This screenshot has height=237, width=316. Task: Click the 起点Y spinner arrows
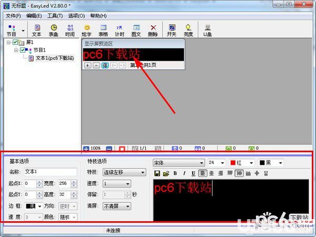(39, 195)
